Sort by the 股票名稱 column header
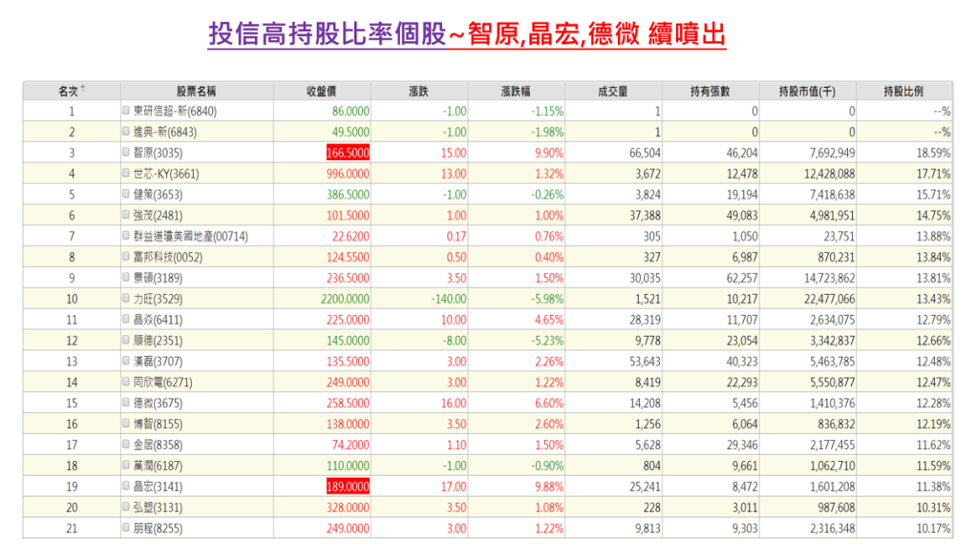This screenshot has height=559, width=977. (x=196, y=92)
